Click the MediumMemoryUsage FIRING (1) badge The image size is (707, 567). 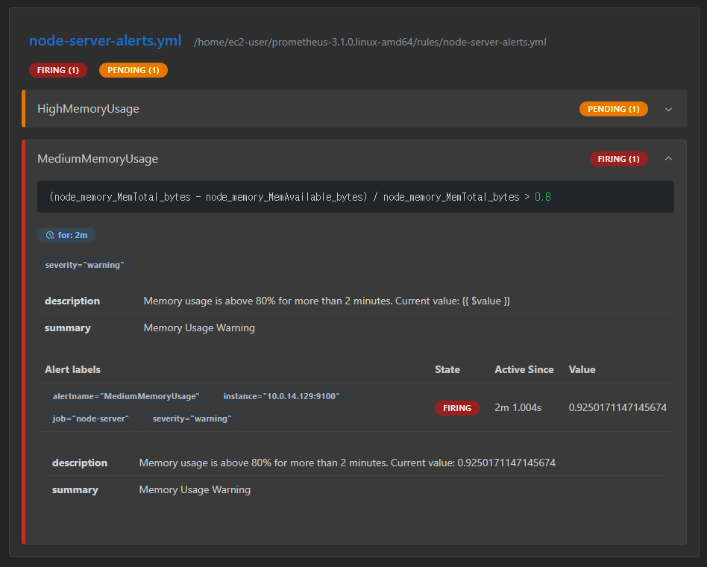pyautogui.click(x=618, y=159)
